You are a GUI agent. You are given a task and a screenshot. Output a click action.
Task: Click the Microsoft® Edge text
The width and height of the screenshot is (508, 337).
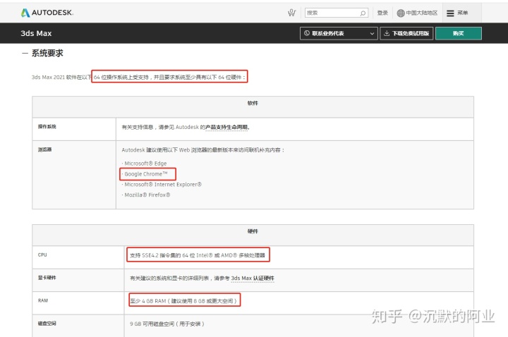coord(145,164)
